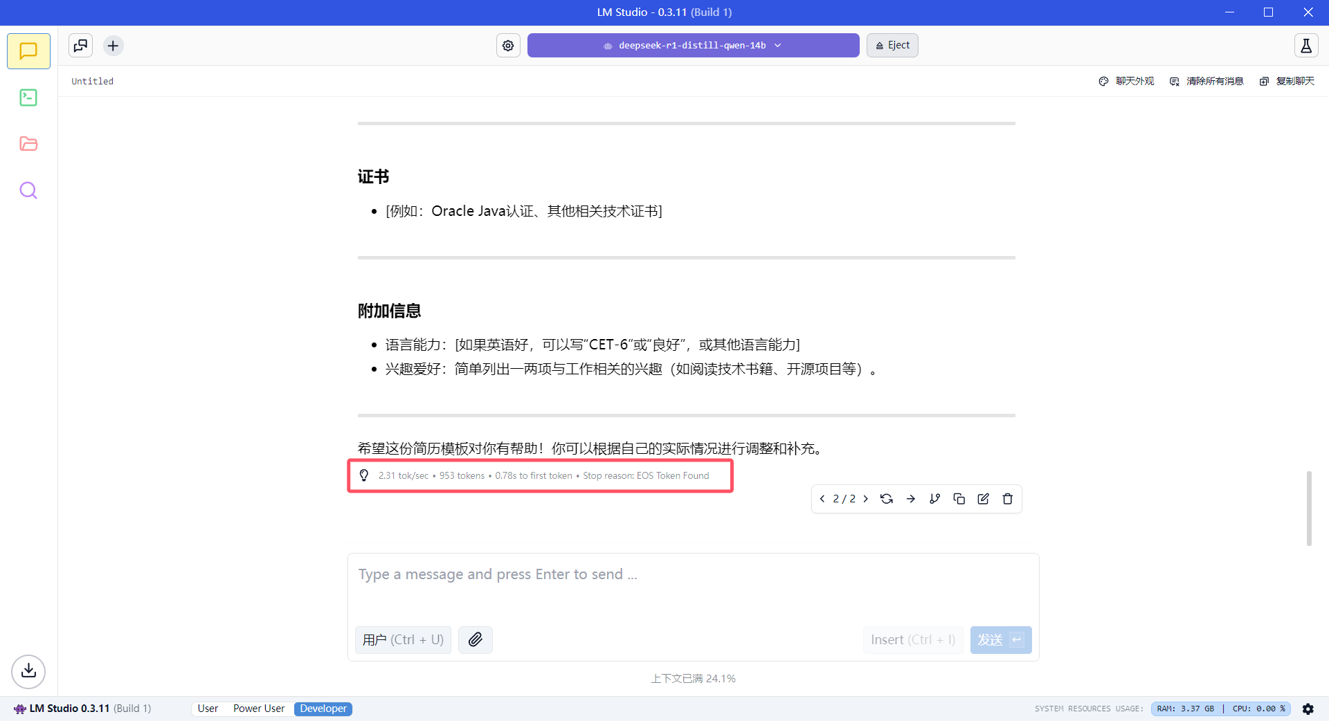The width and height of the screenshot is (1329, 721).
Task: Open the Developer terminal sidebar icon
Action: [x=28, y=98]
